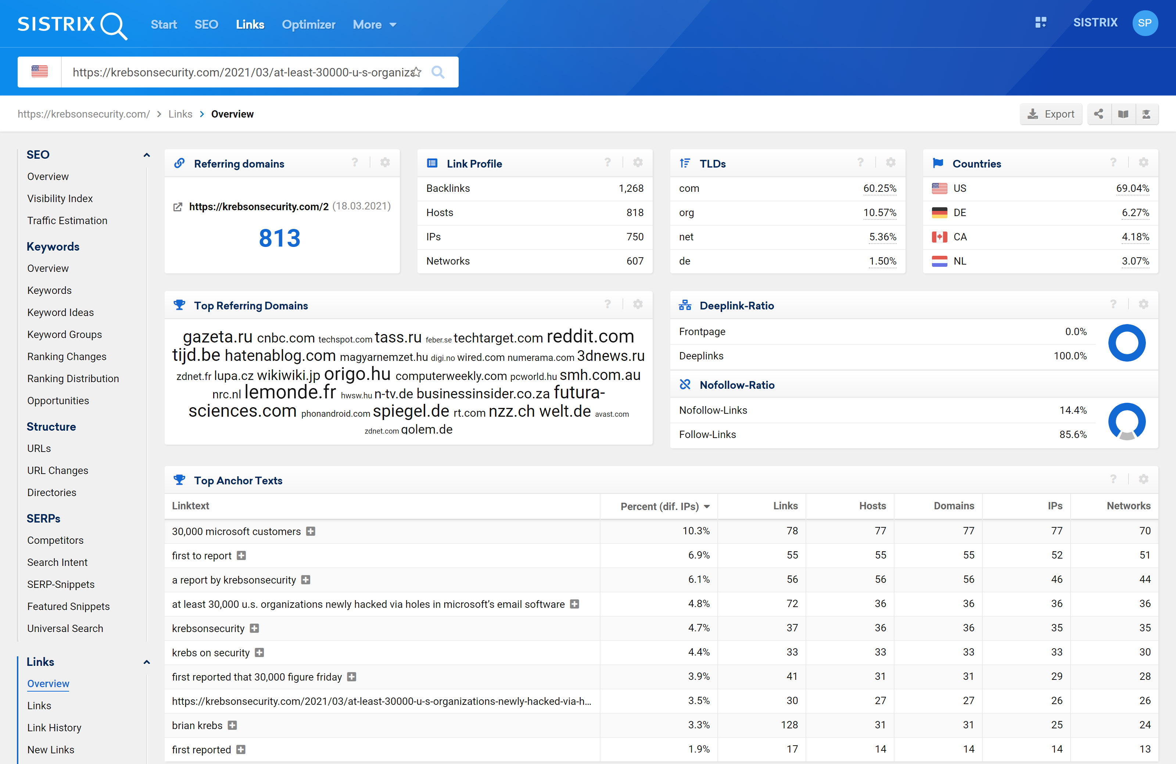Open help for TLDs box

point(860,162)
